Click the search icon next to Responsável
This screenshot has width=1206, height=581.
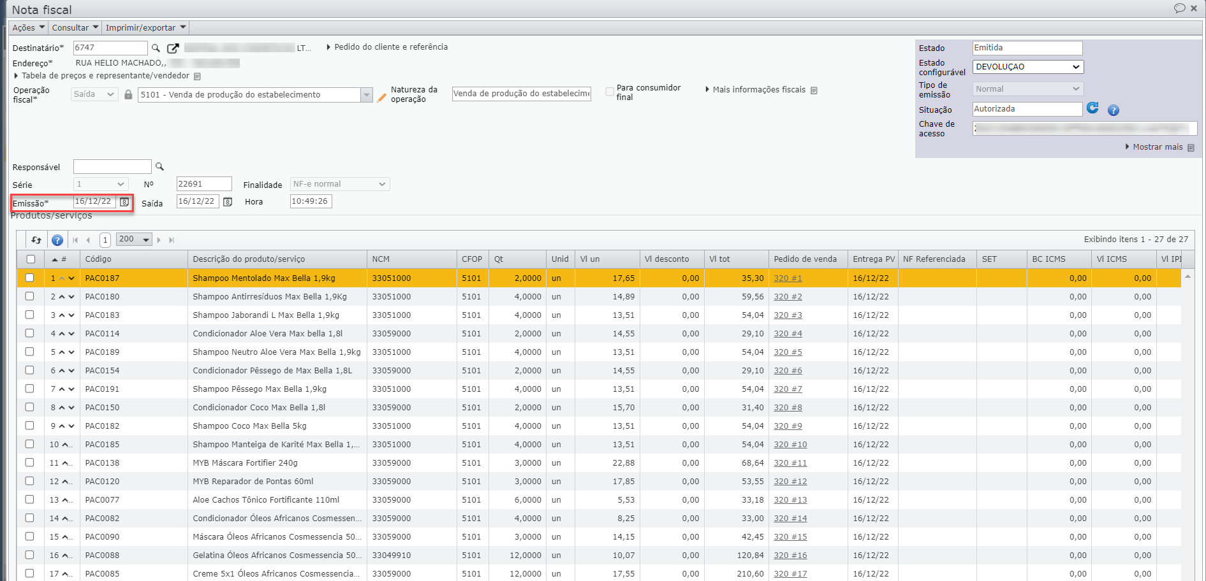[x=160, y=167]
